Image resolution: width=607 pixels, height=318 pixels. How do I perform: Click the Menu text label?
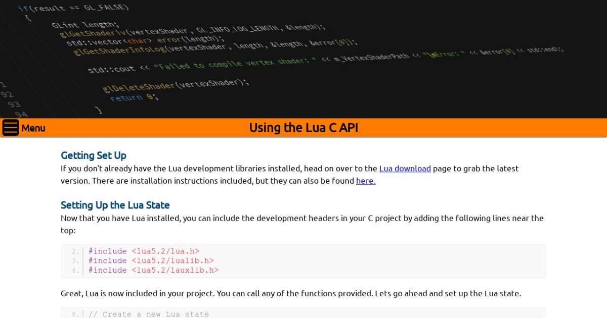33,128
